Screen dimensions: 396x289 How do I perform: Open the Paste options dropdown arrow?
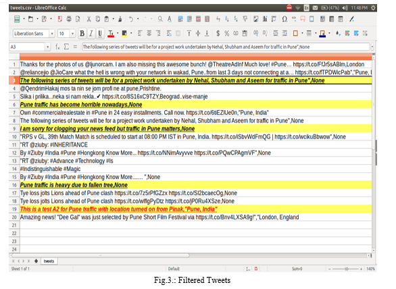point(113,19)
